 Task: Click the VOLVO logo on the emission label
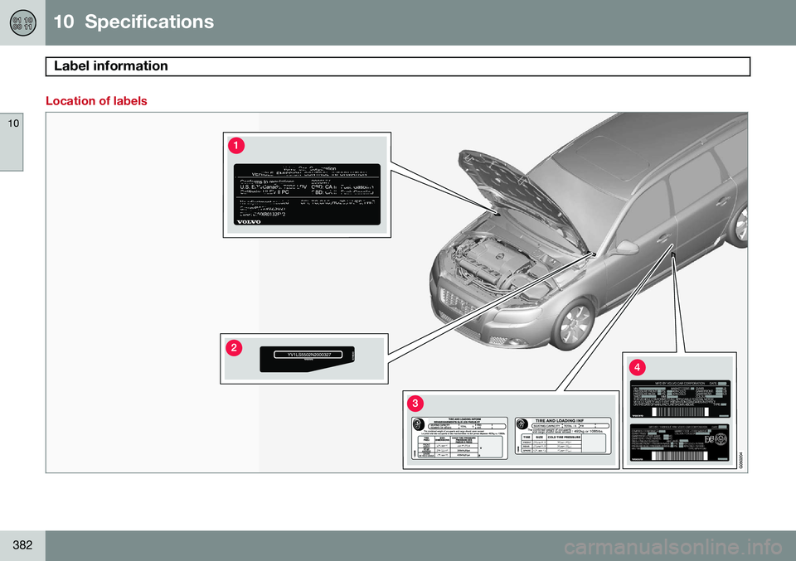[249, 221]
